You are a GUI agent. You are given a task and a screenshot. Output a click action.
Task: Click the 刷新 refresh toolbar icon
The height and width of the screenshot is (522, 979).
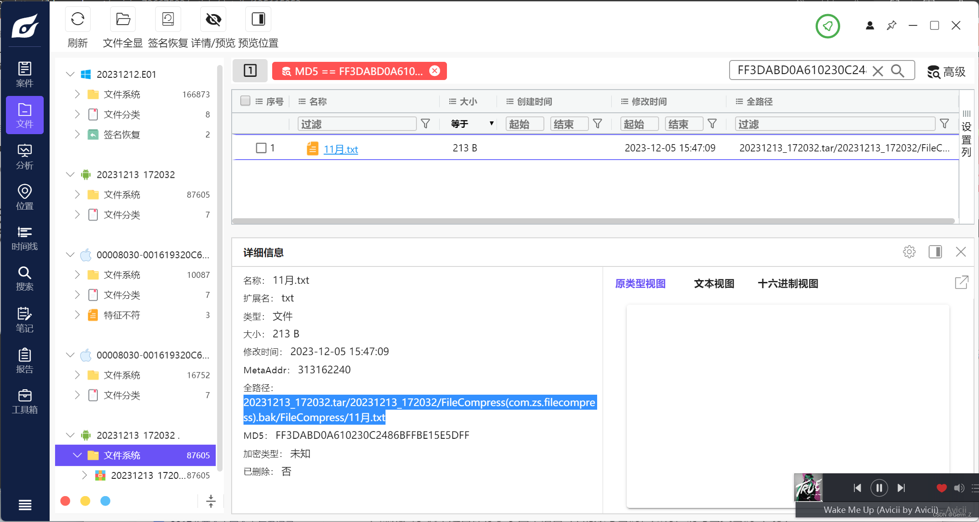[x=77, y=20]
